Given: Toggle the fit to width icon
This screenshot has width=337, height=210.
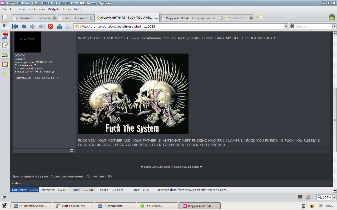Looking at the screenshot, I should coord(300,197).
